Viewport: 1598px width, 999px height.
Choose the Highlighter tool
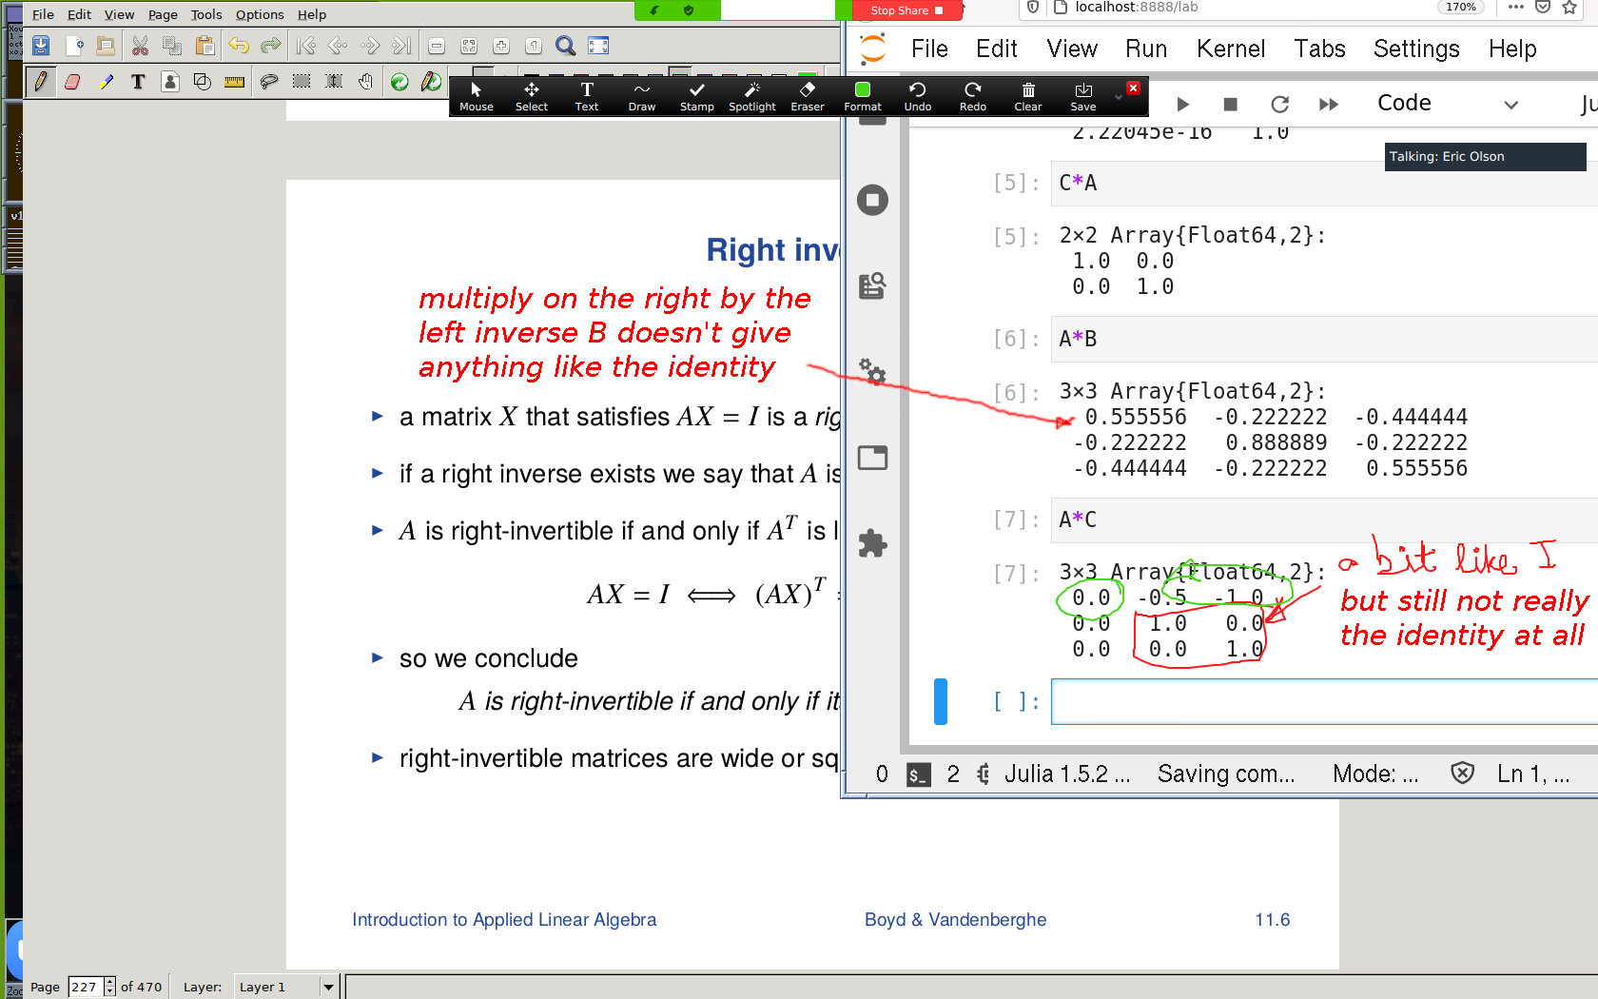106,82
